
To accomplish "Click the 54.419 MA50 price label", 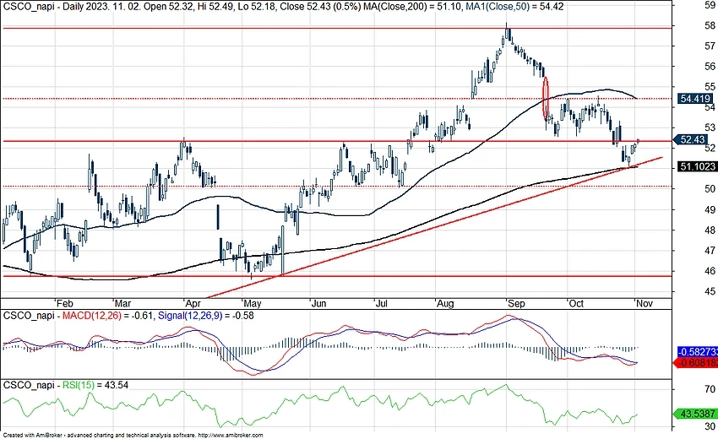I will coord(695,99).
